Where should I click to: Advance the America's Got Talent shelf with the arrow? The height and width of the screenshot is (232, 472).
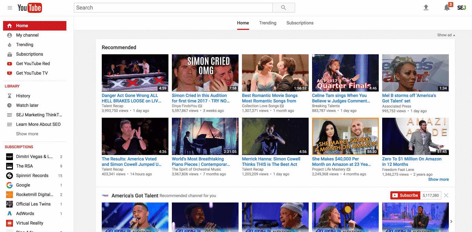tap(452, 221)
